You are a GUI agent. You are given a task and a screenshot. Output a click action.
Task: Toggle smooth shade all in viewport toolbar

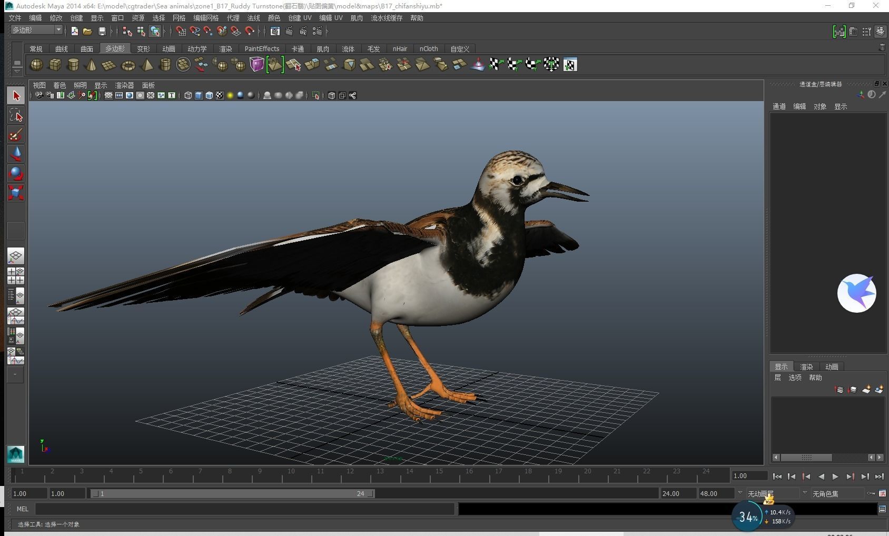pyautogui.click(x=199, y=95)
